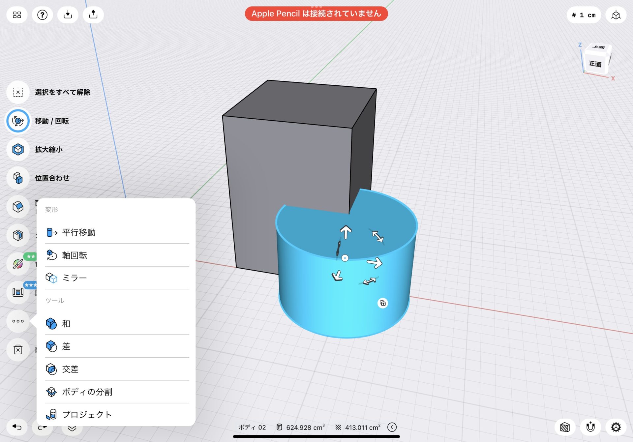Click the export/share icon in top toolbar
Image resolution: width=633 pixels, height=442 pixels.
93,15
